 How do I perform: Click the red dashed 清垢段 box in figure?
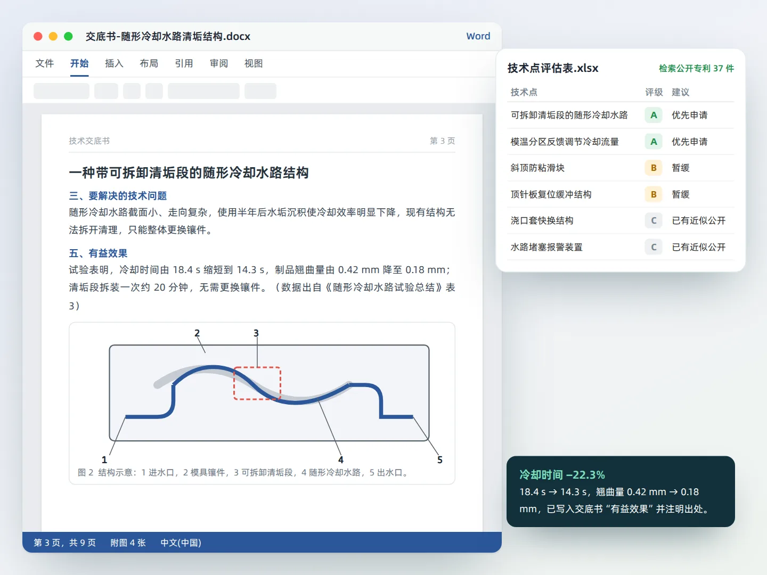257,383
